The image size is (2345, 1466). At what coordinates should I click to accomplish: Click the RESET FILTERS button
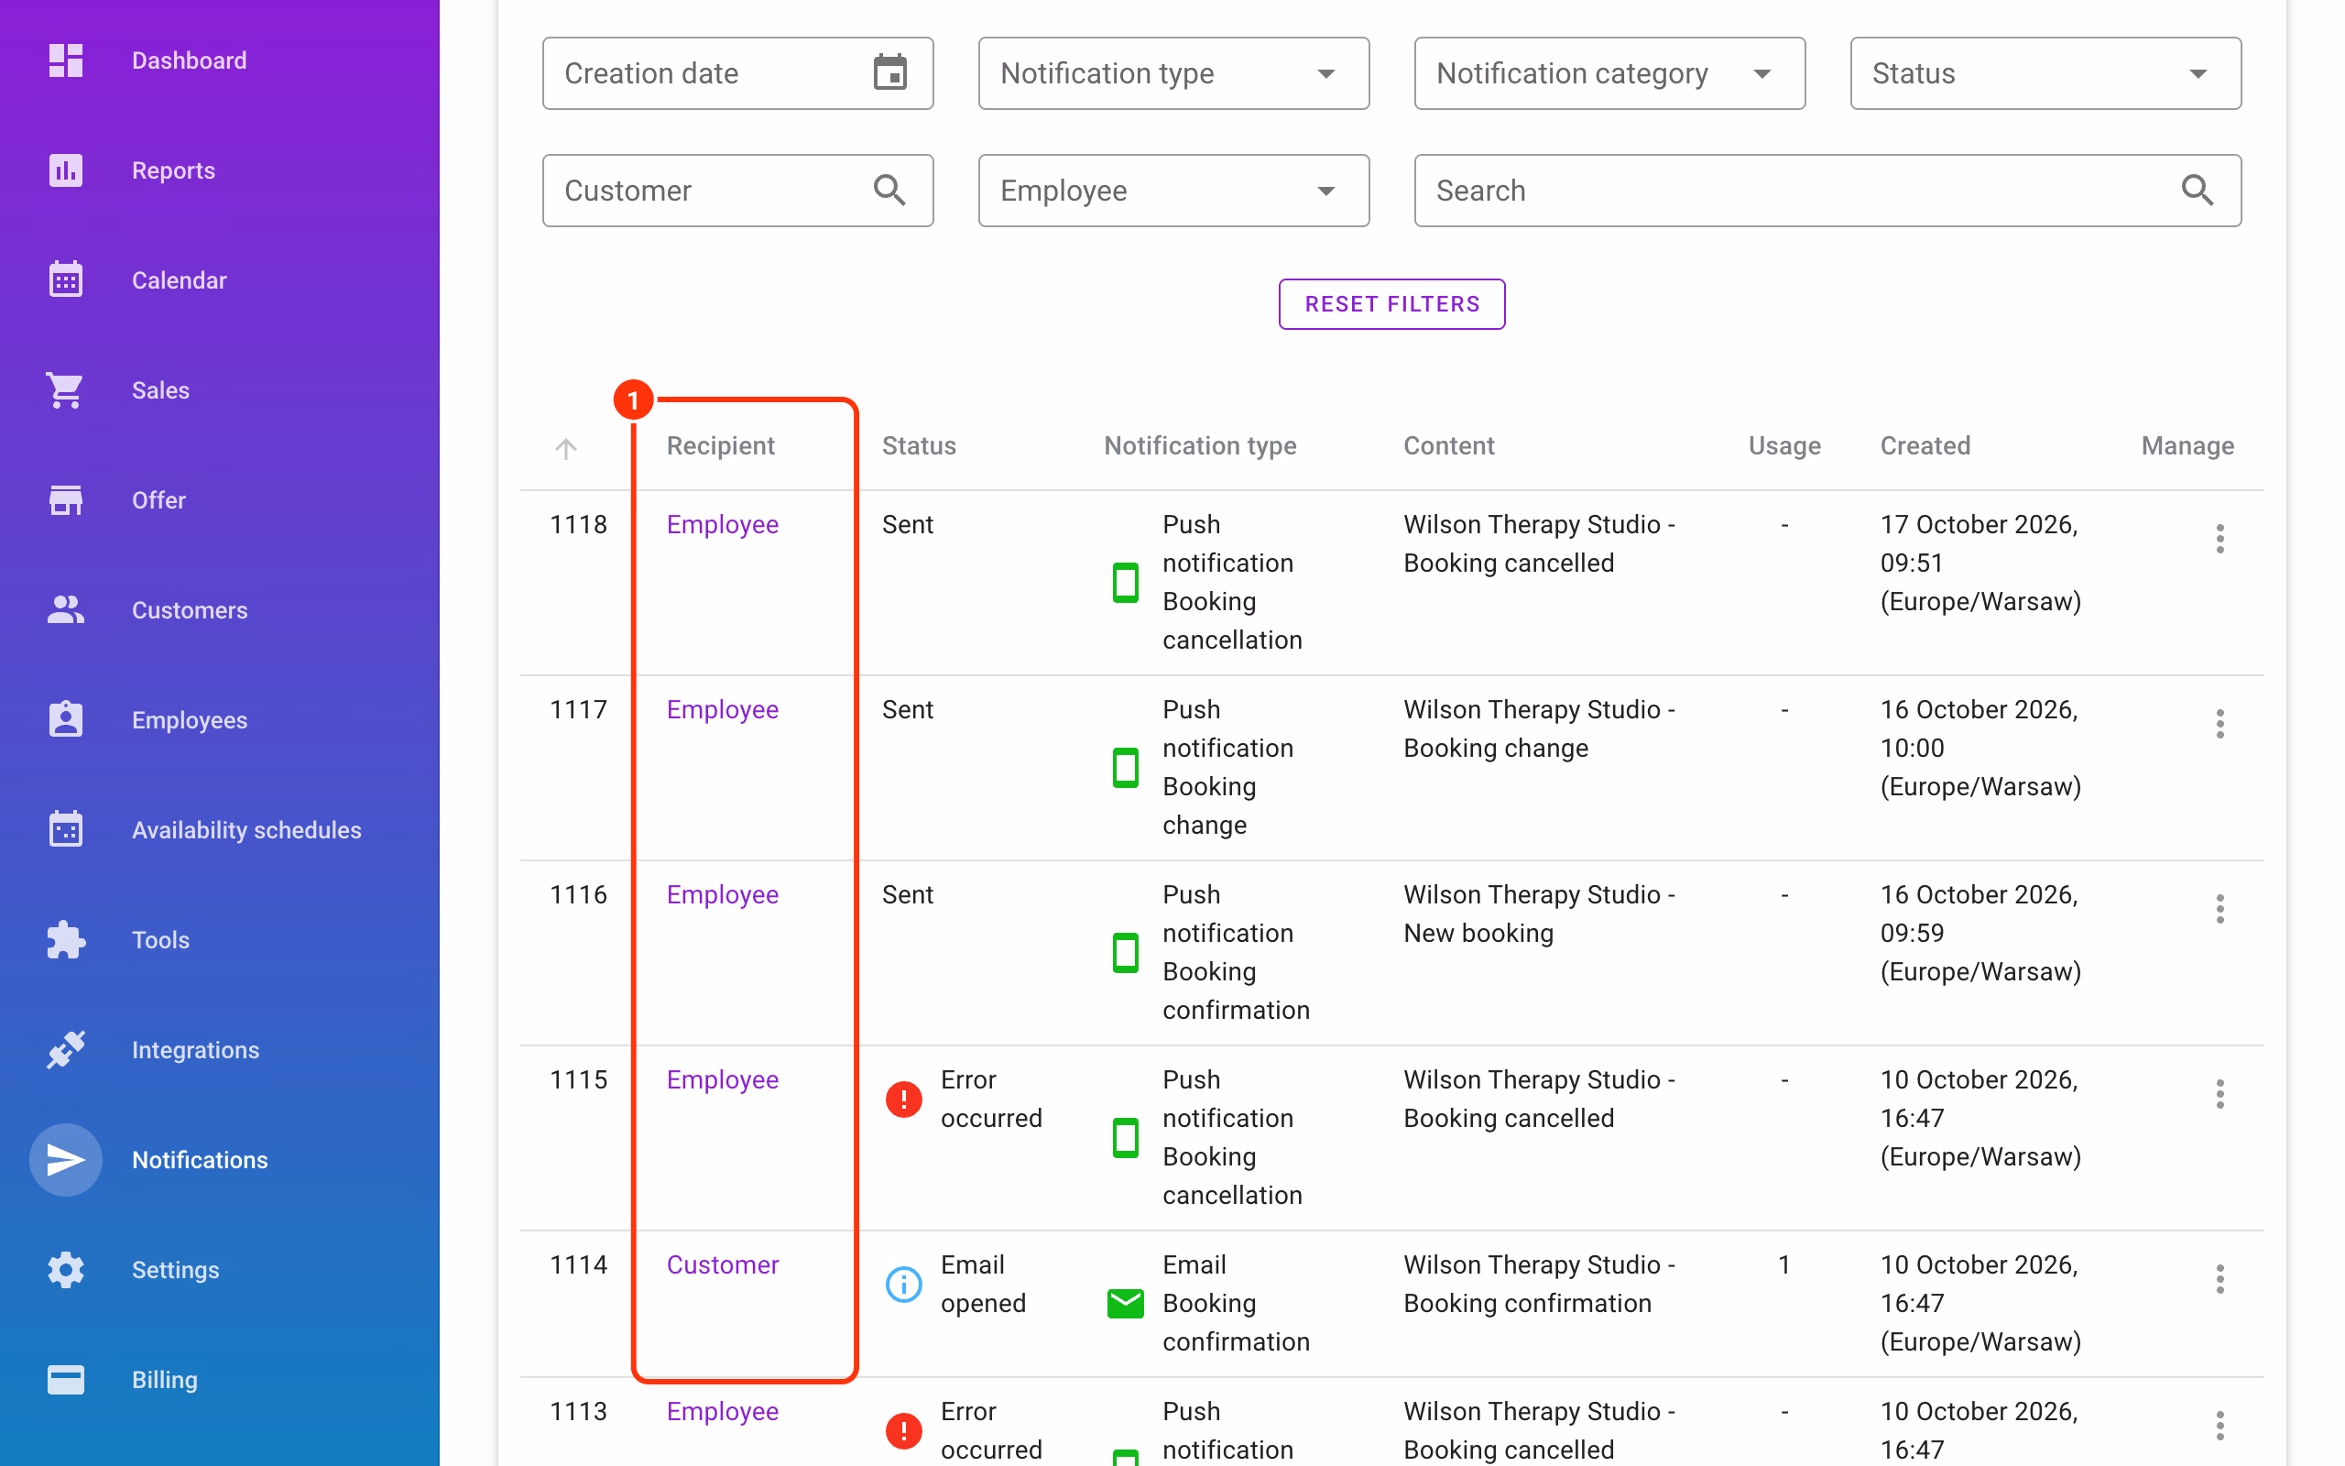pyautogui.click(x=1391, y=303)
